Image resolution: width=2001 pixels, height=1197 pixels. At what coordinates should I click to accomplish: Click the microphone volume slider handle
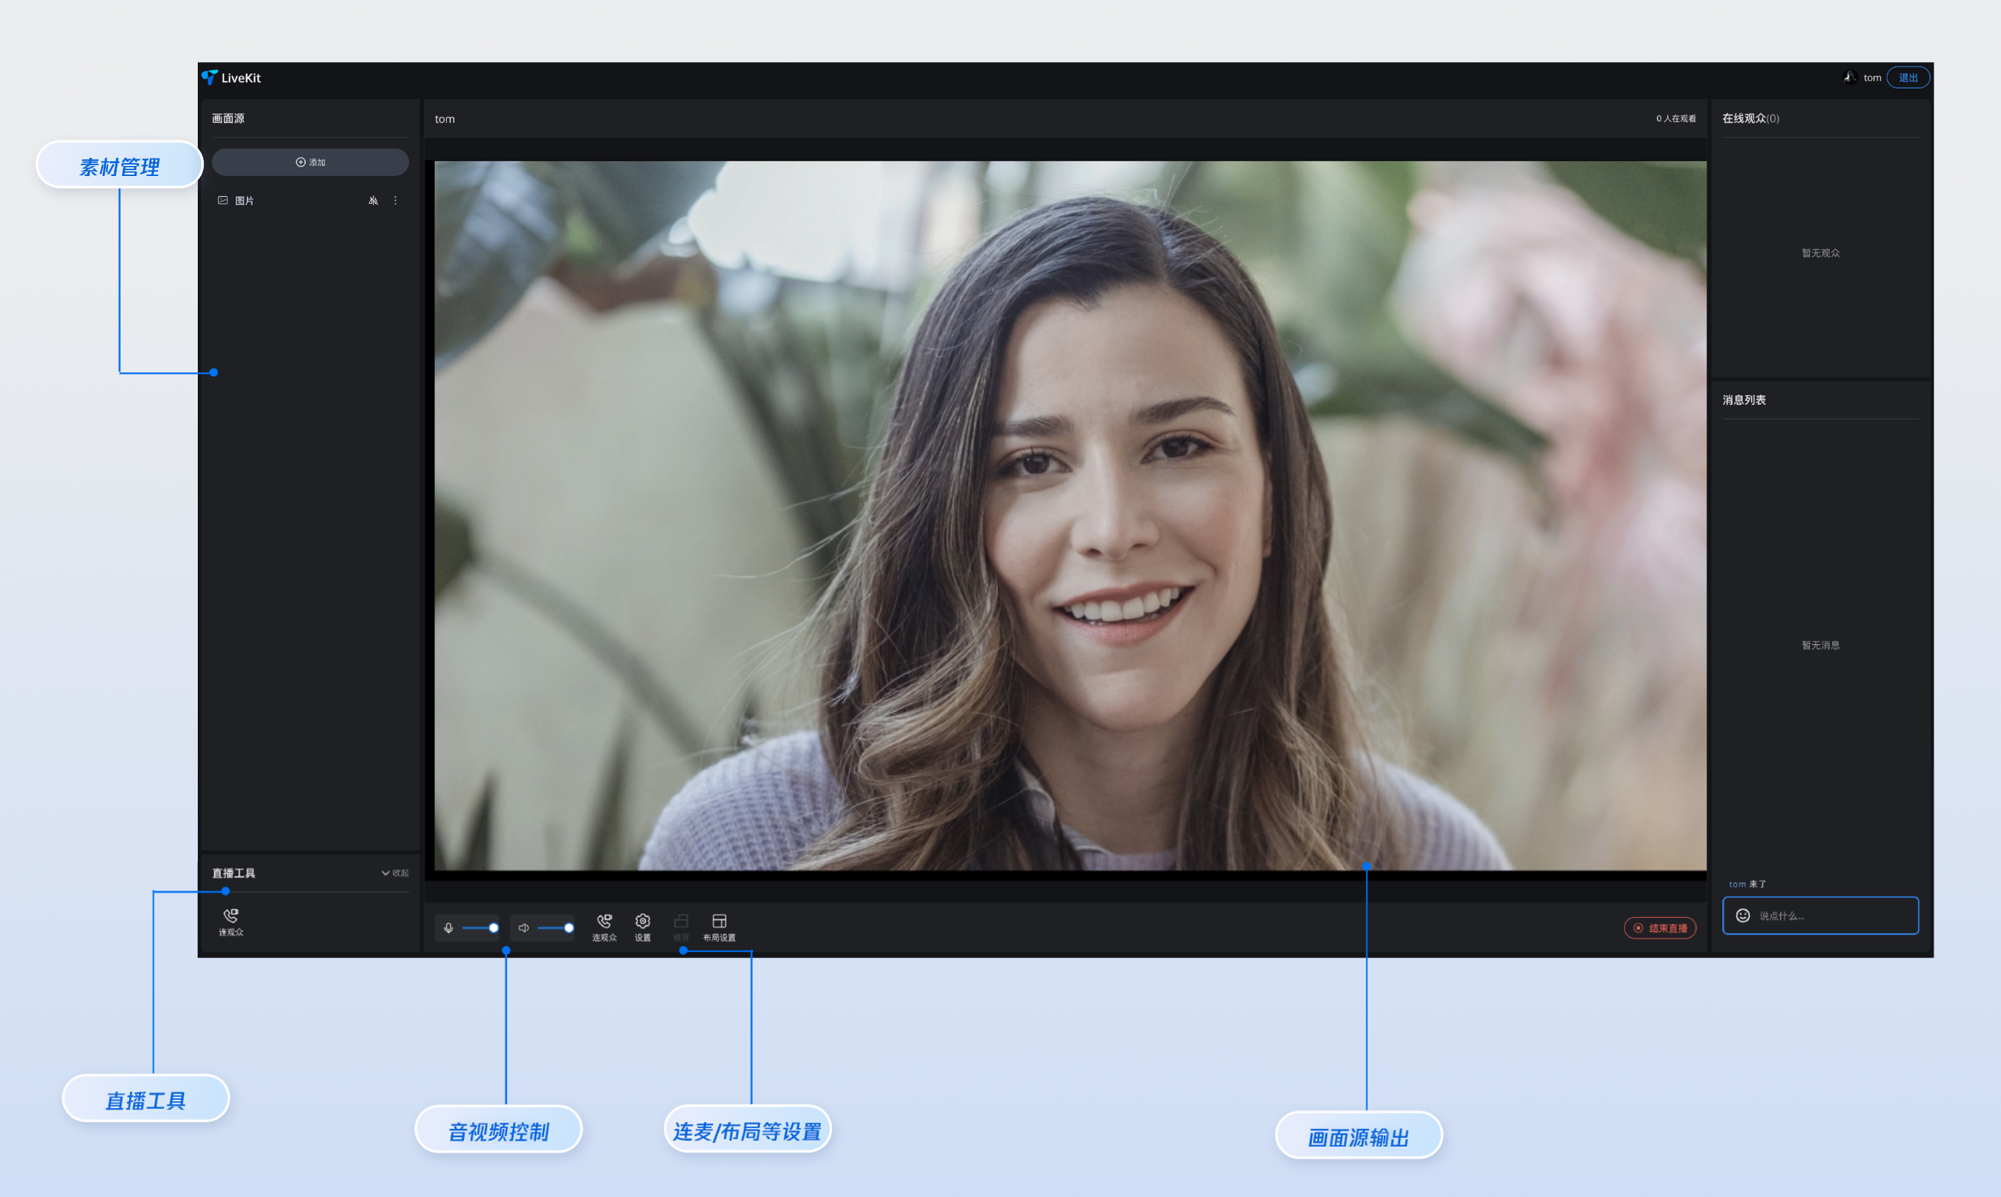pos(493,928)
